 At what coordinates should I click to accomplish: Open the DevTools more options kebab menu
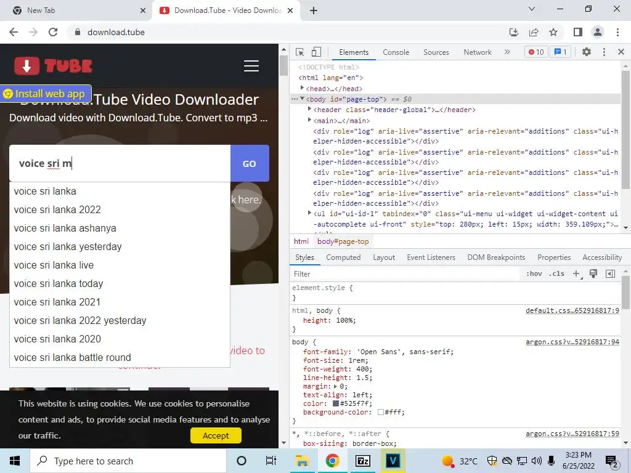(604, 52)
